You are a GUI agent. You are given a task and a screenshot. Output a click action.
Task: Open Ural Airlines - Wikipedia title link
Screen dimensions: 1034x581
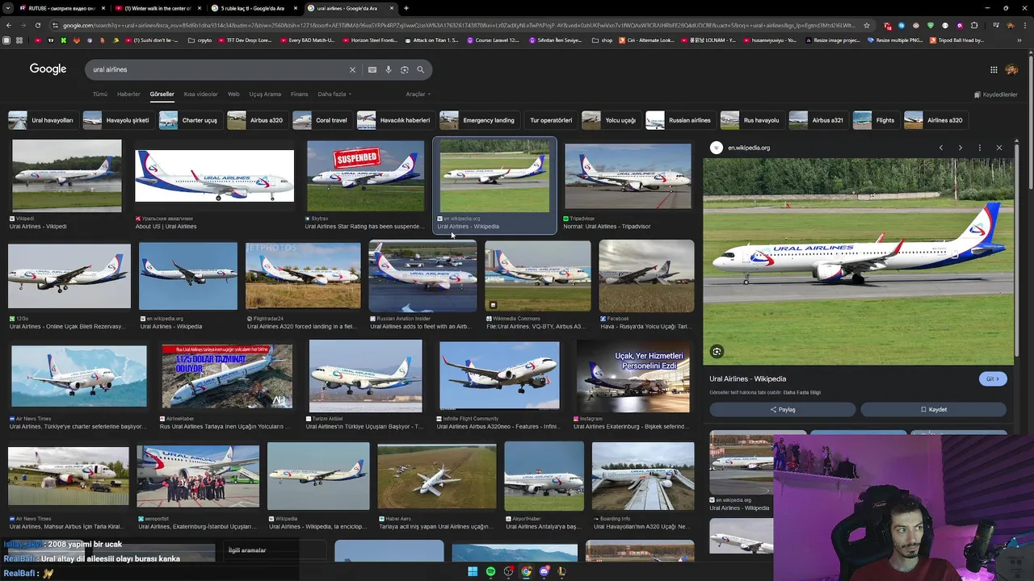[x=747, y=378]
